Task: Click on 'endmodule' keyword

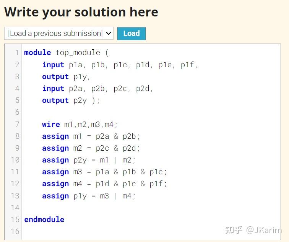Action: [x=44, y=219]
